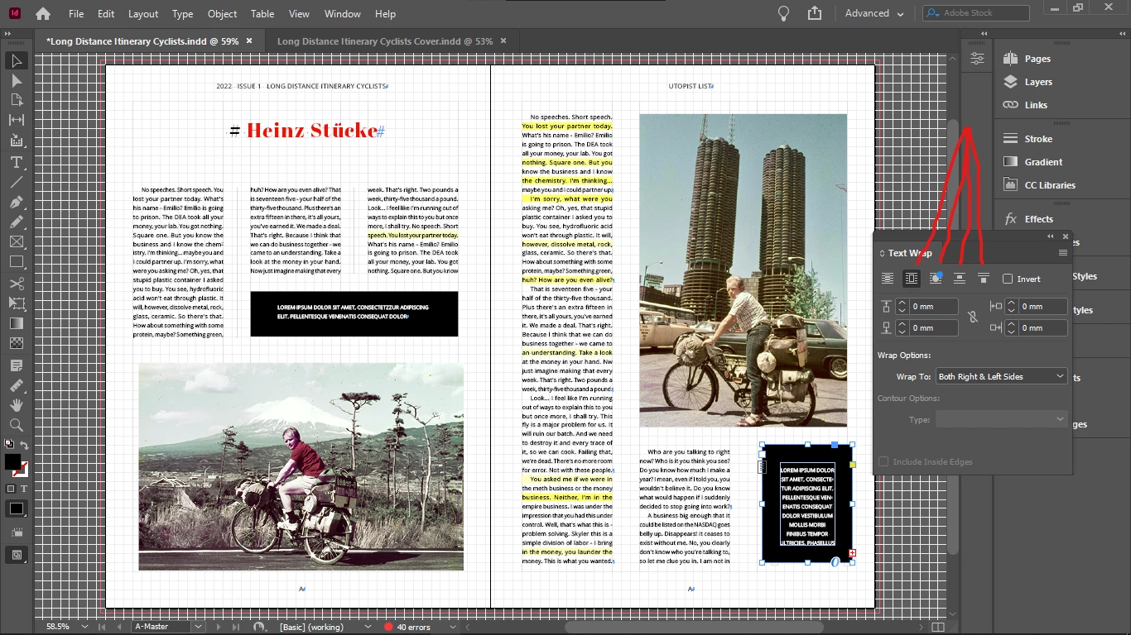Toggle Make all settings the same link
This screenshot has height=635, width=1131.
tap(973, 317)
